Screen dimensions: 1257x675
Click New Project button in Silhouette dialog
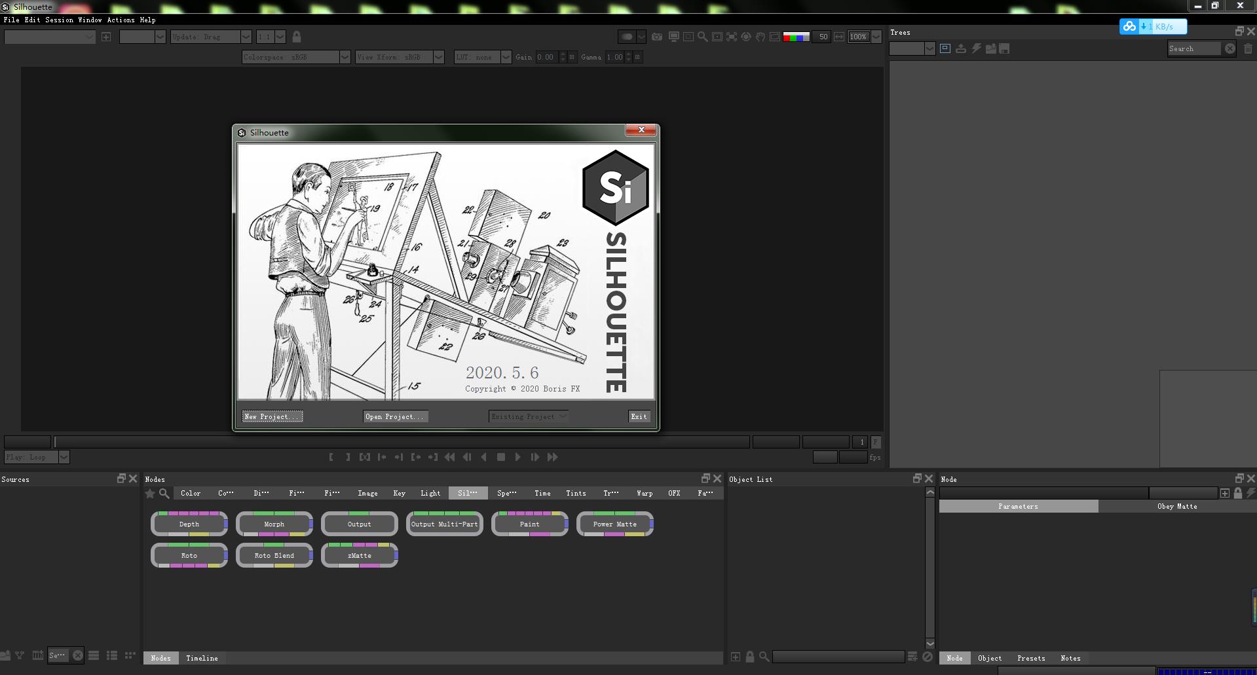pyautogui.click(x=272, y=416)
